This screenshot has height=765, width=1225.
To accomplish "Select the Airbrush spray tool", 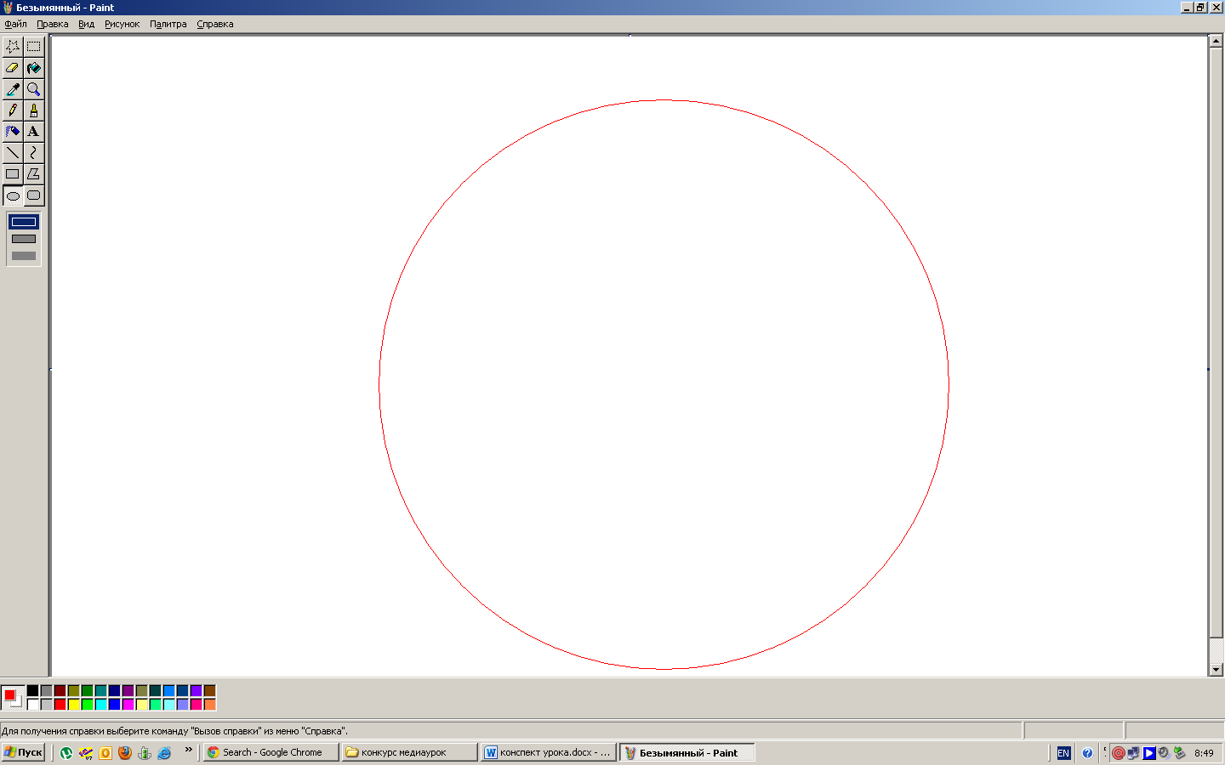I will point(13,132).
